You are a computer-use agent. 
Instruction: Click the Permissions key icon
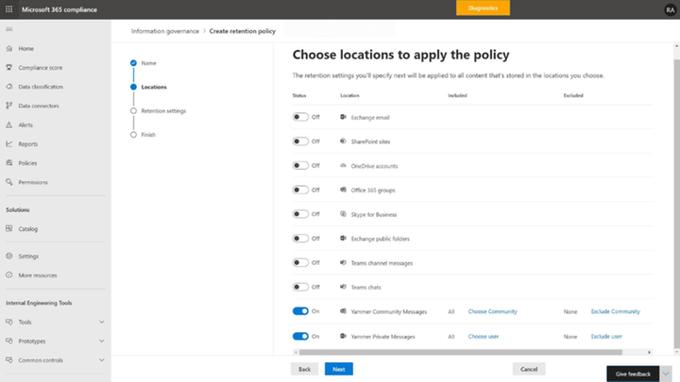[x=9, y=182]
